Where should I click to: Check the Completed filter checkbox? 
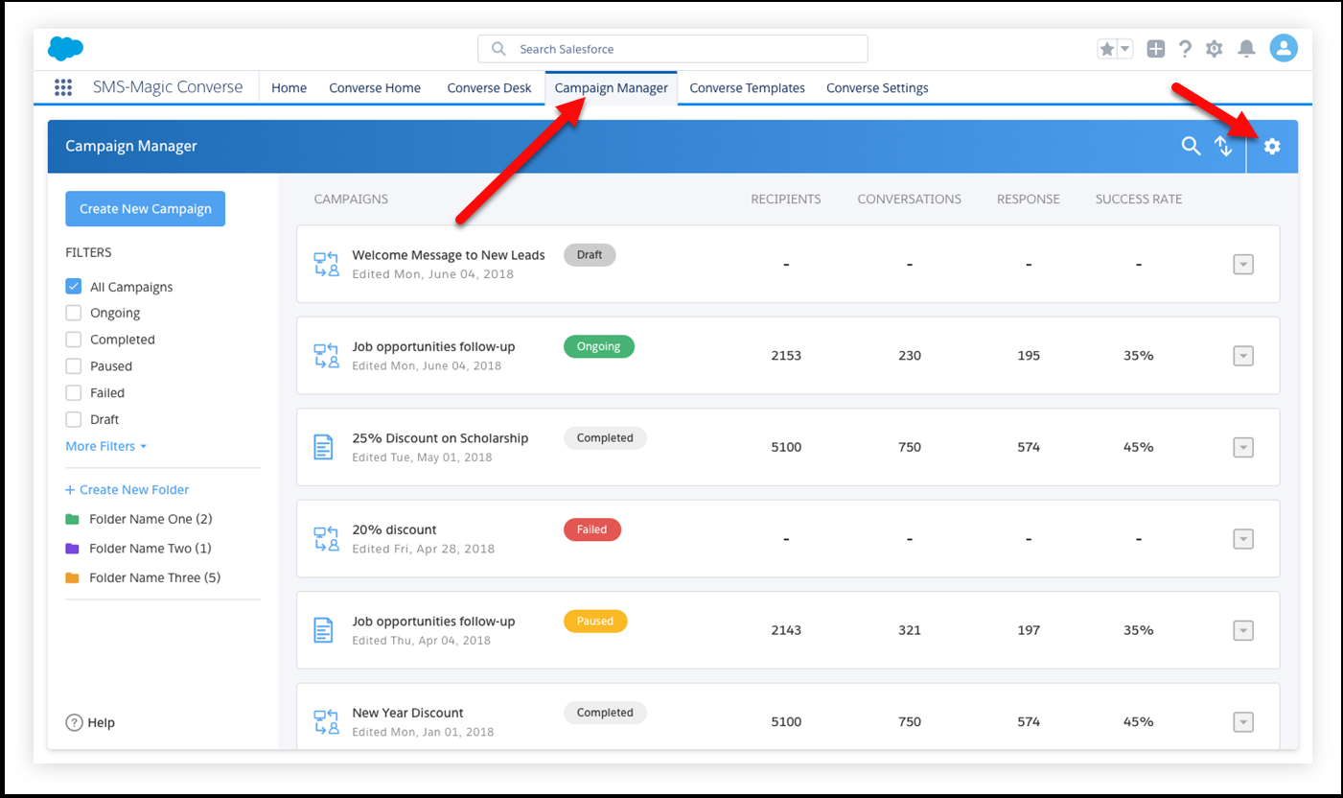pyautogui.click(x=73, y=340)
